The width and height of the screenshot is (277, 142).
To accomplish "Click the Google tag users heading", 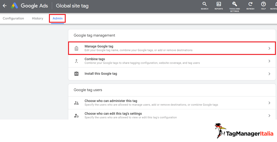I will [x=88, y=90].
